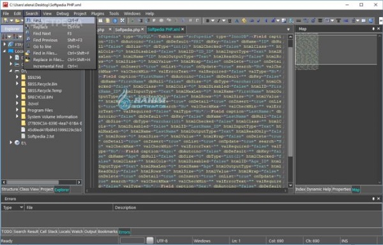Click the Explorer horizontal scrollbar thumb
The image size is (383, 245).
[x=33, y=182]
